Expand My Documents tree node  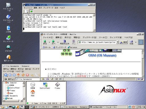coord(4,96)
